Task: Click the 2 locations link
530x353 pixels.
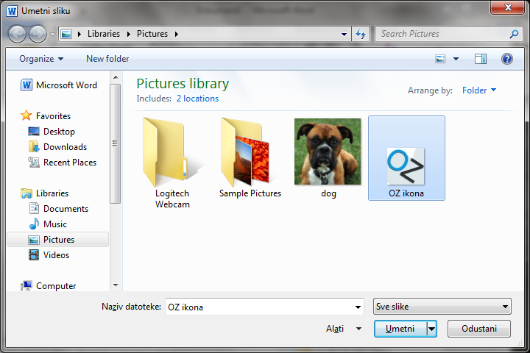Action: click(197, 99)
